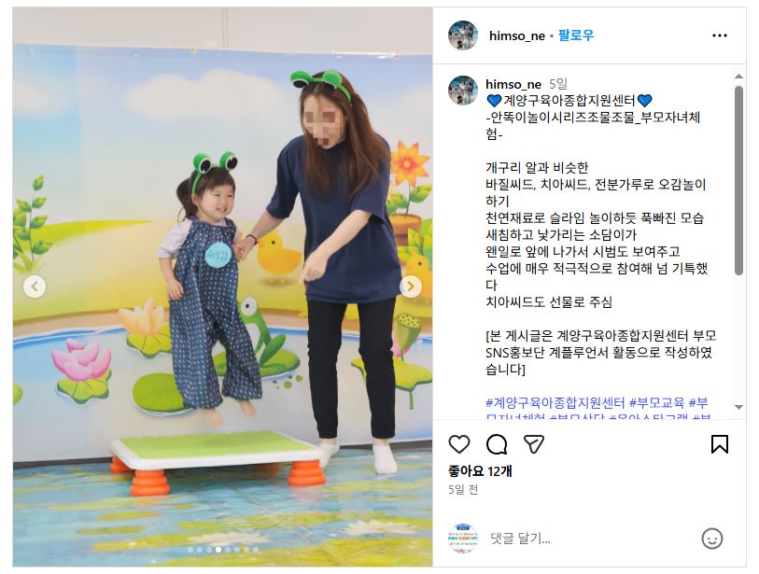Screen dimensions: 759x574
Task: Open himso_ne profile from header username
Action: click(x=516, y=35)
